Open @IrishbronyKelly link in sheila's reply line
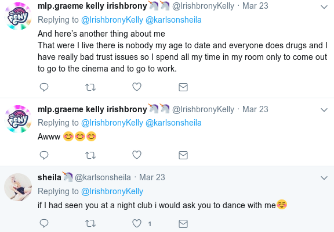 click(x=112, y=191)
